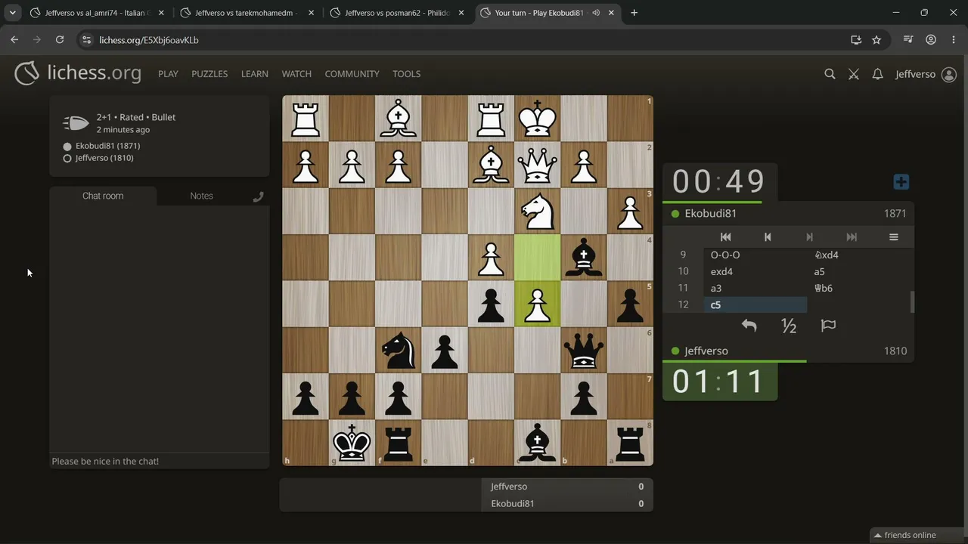Viewport: 968px width, 544px height.
Task: Switch to the Notes tab
Action: (201, 196)
